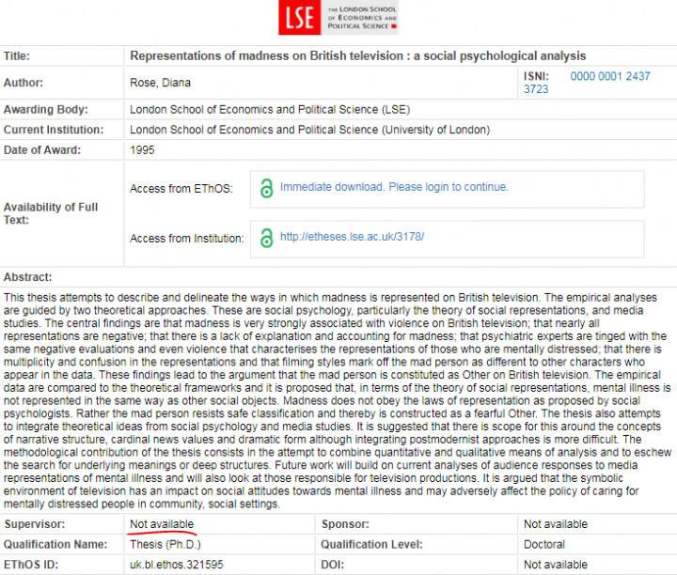Click author name 'Rose, Diana'

[160, 83]
